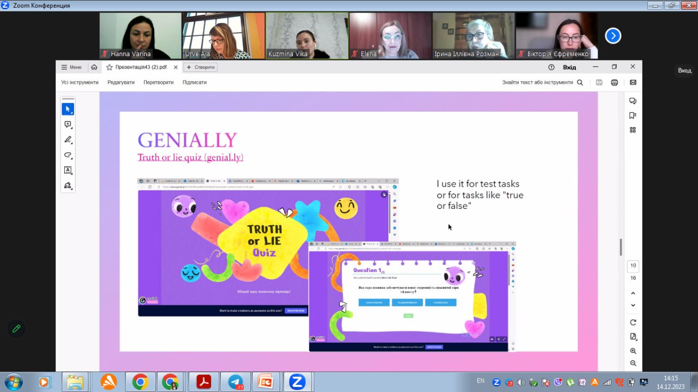Screen dimensions: 698x392
Task: Open the Редагувати menu item
Action: click(121, 82)
